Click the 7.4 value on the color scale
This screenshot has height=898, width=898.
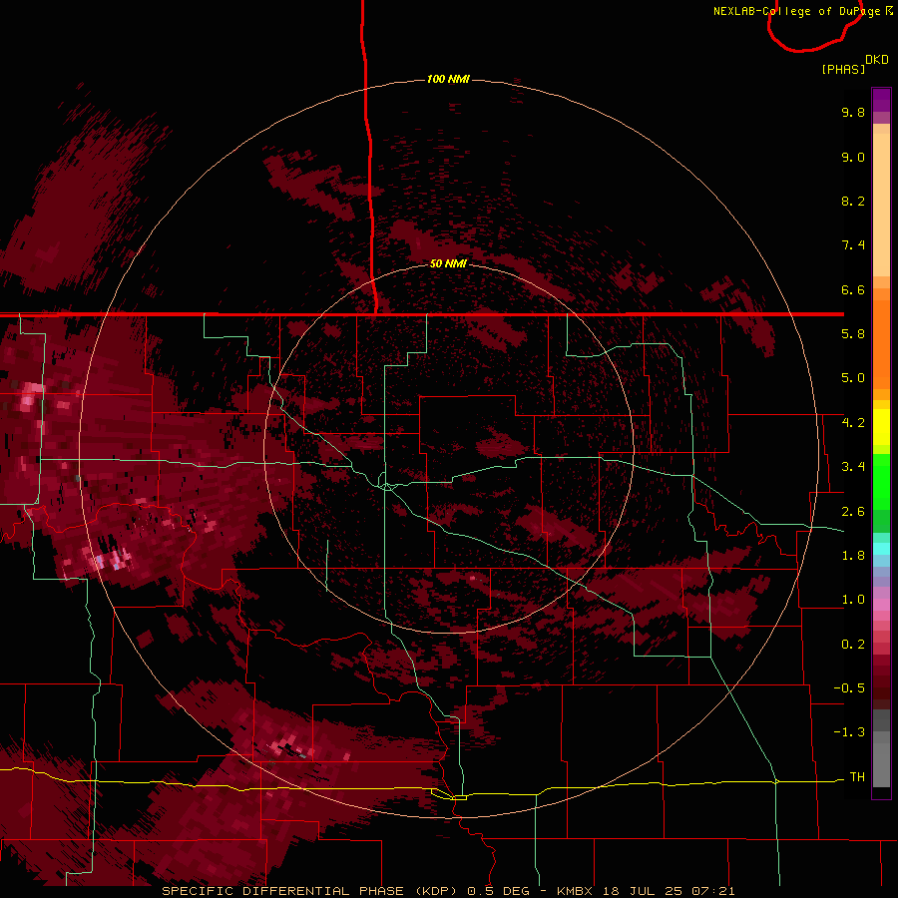coord(853,245)
